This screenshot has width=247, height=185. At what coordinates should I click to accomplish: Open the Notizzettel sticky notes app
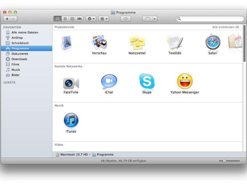pos(137,43)
